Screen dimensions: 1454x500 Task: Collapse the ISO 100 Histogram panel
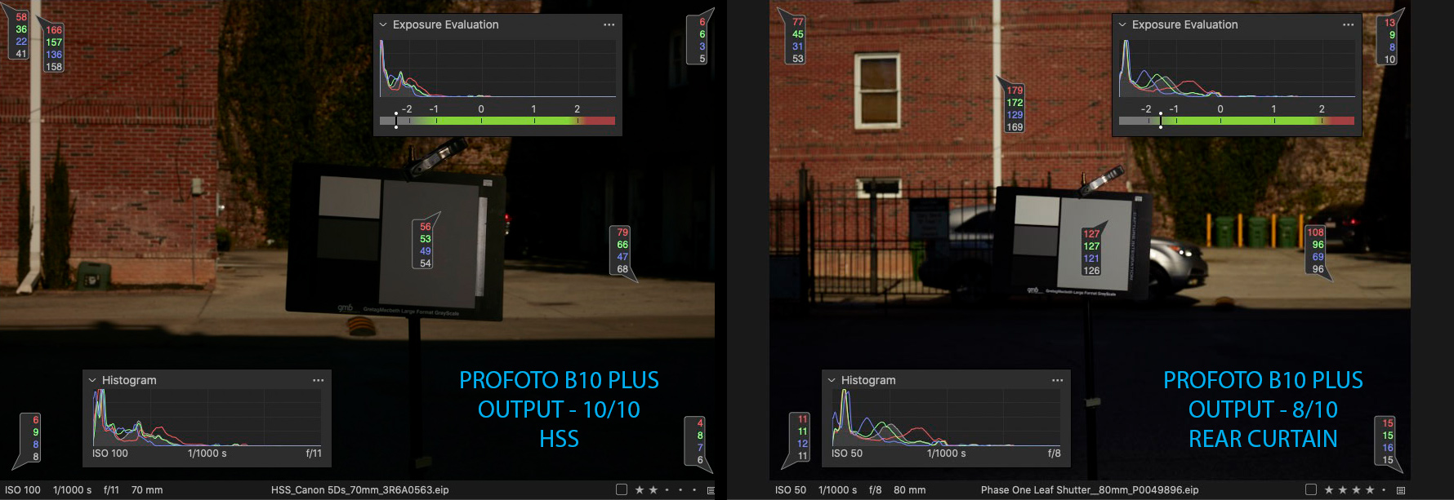pos(92,380)
